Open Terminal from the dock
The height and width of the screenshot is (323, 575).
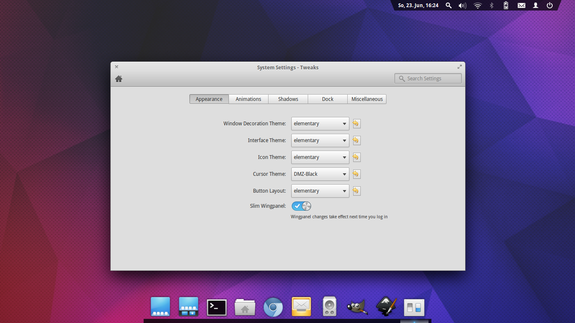pos(217,307)
